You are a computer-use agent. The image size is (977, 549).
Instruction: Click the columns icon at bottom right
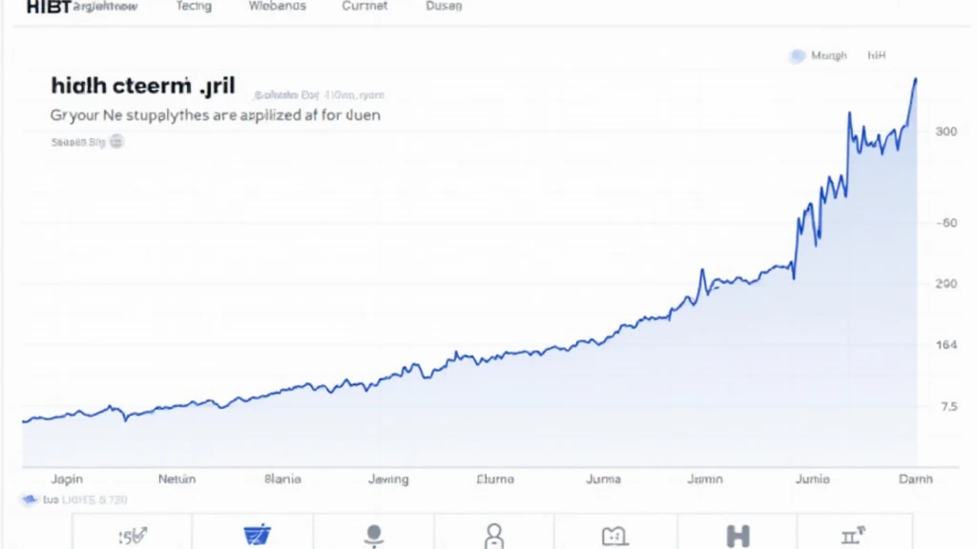(x=853, y=535)
